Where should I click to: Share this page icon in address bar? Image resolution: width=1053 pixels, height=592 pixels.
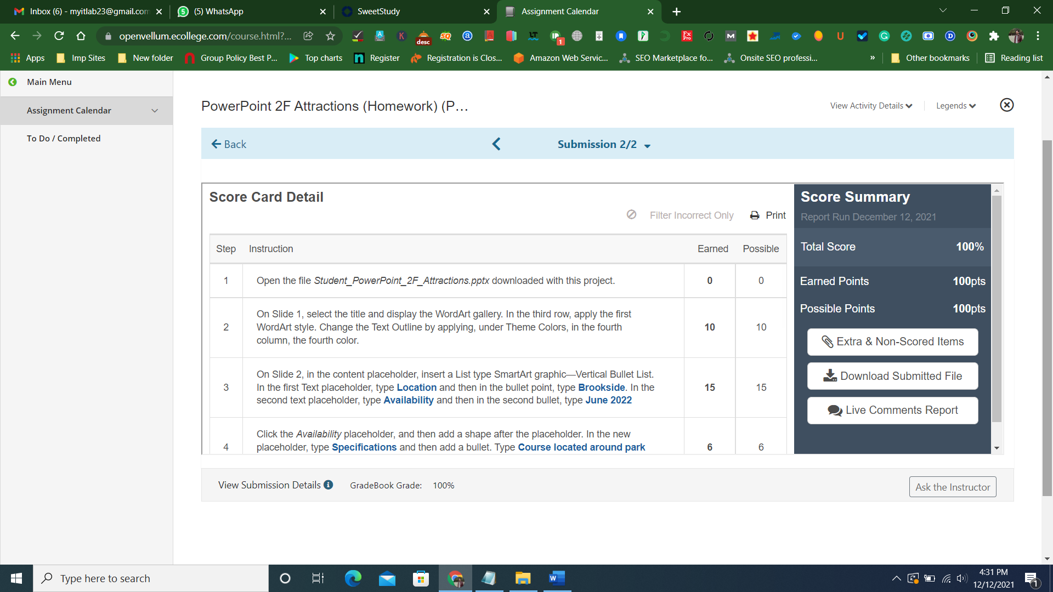click(x=308, y=36)
